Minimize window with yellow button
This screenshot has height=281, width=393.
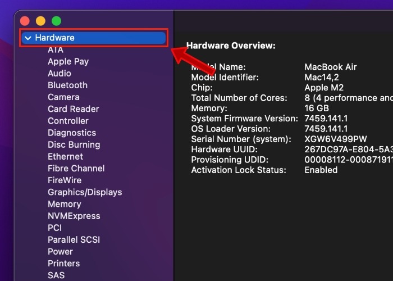point(40,21)
